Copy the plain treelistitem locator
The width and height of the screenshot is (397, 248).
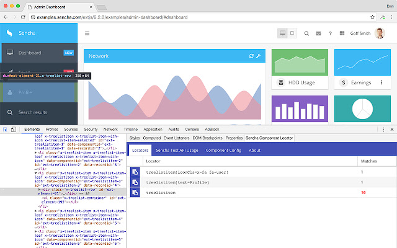(x=135, y=193)
